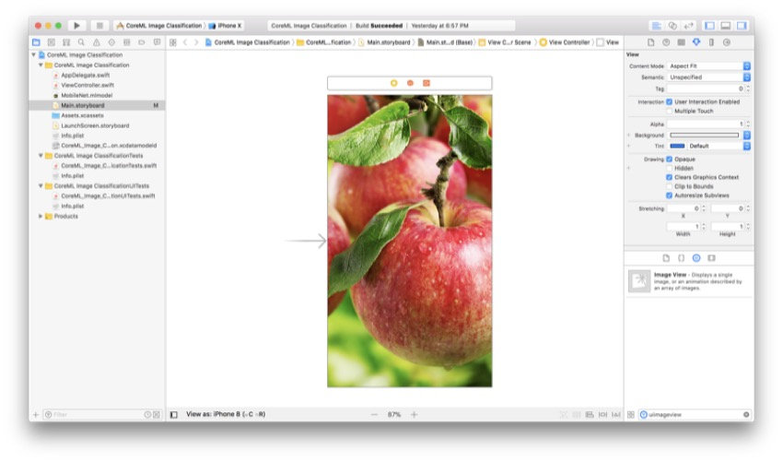783x462 pixels.
Task: Open the Semantic dropdown
Action: [708, 77]
